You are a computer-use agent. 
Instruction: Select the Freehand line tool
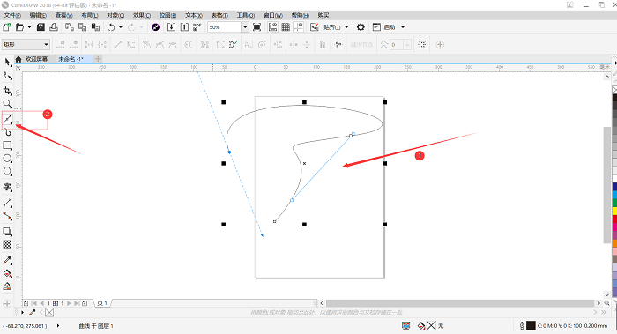point(7,119)
